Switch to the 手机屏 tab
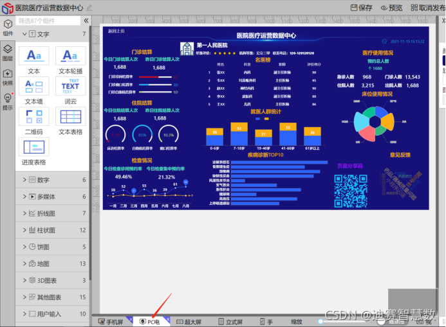446x327 pixels. click(x=111, y=322)
